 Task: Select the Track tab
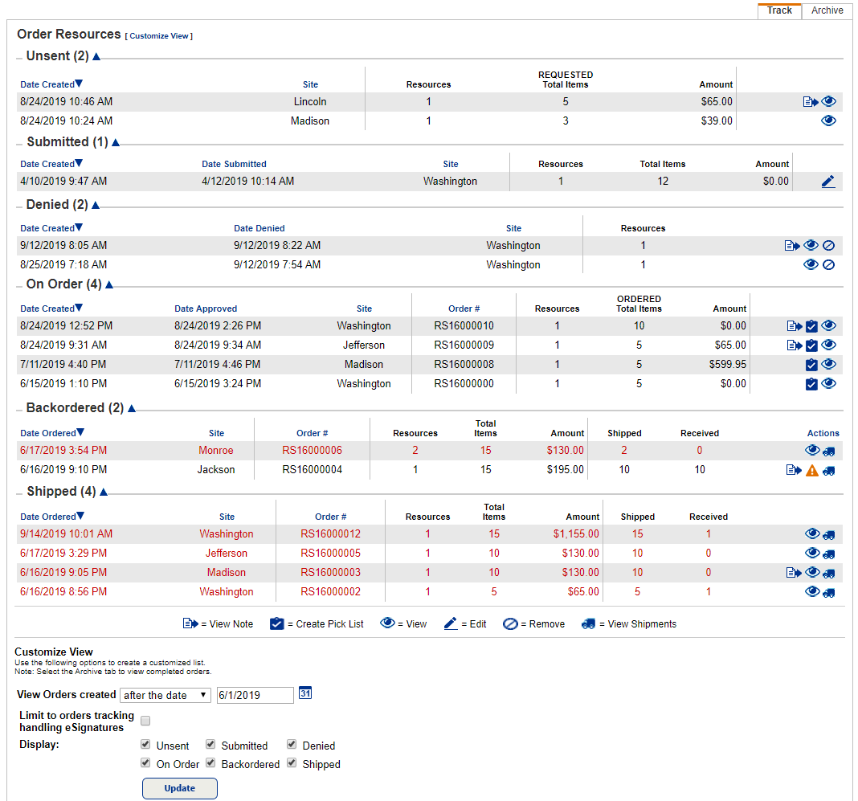[x=779, y=10]
